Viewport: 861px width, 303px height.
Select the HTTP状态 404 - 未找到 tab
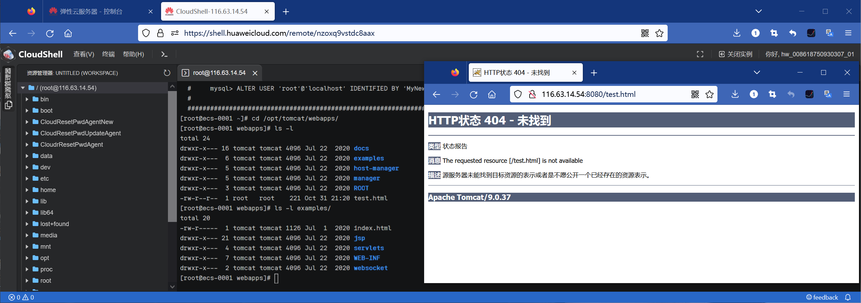point(525,72)
